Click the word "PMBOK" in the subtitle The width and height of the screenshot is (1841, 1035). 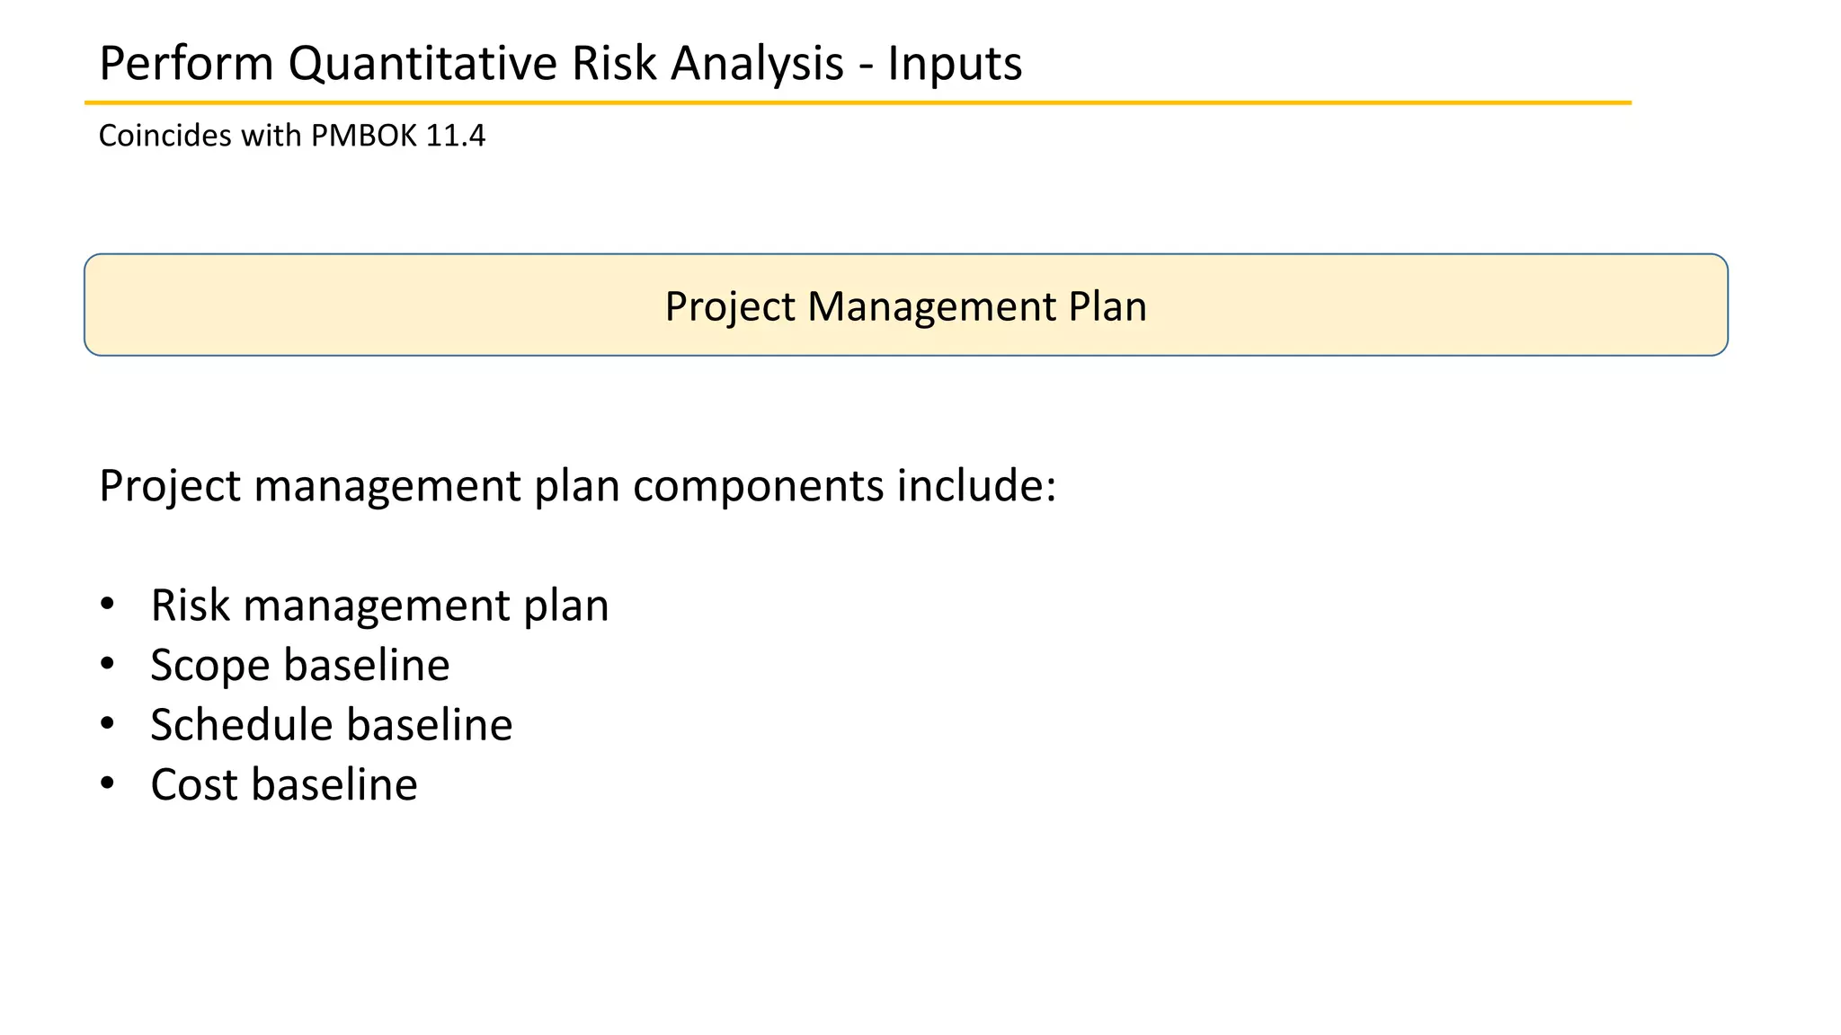(364, 136)
